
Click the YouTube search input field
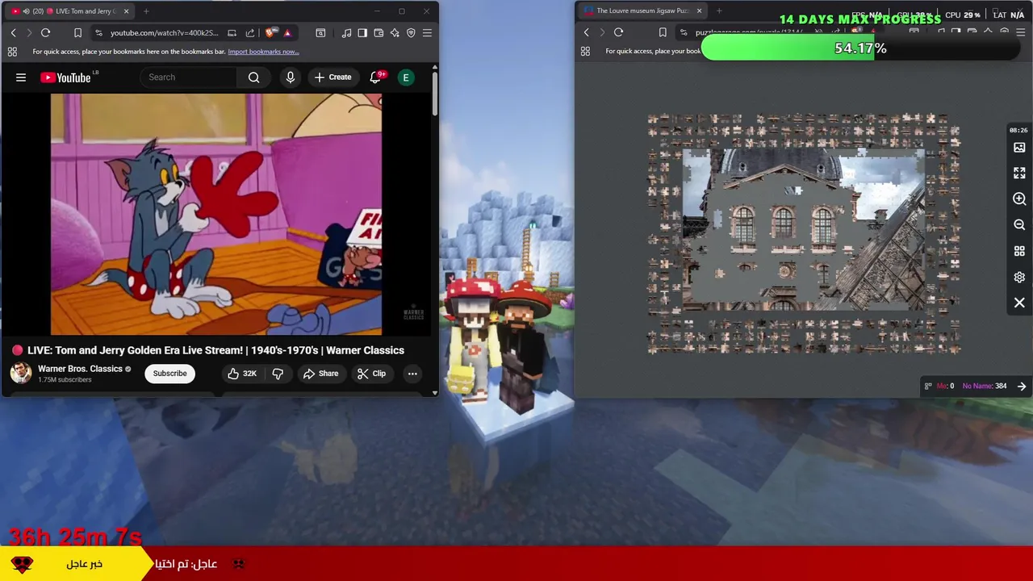point(189,77)
